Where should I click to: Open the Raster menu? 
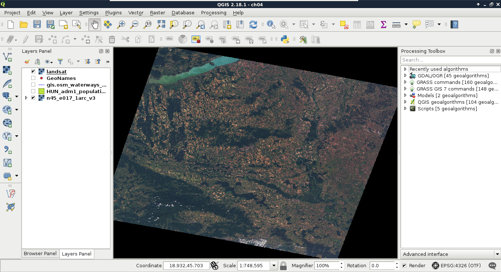pyautogui.click(x=157, y=12)
